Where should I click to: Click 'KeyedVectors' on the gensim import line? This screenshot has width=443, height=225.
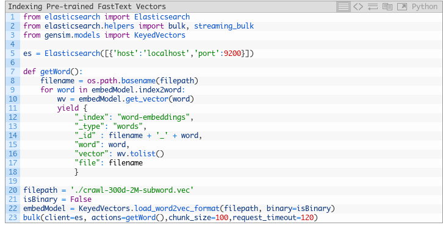pos(160,35)
